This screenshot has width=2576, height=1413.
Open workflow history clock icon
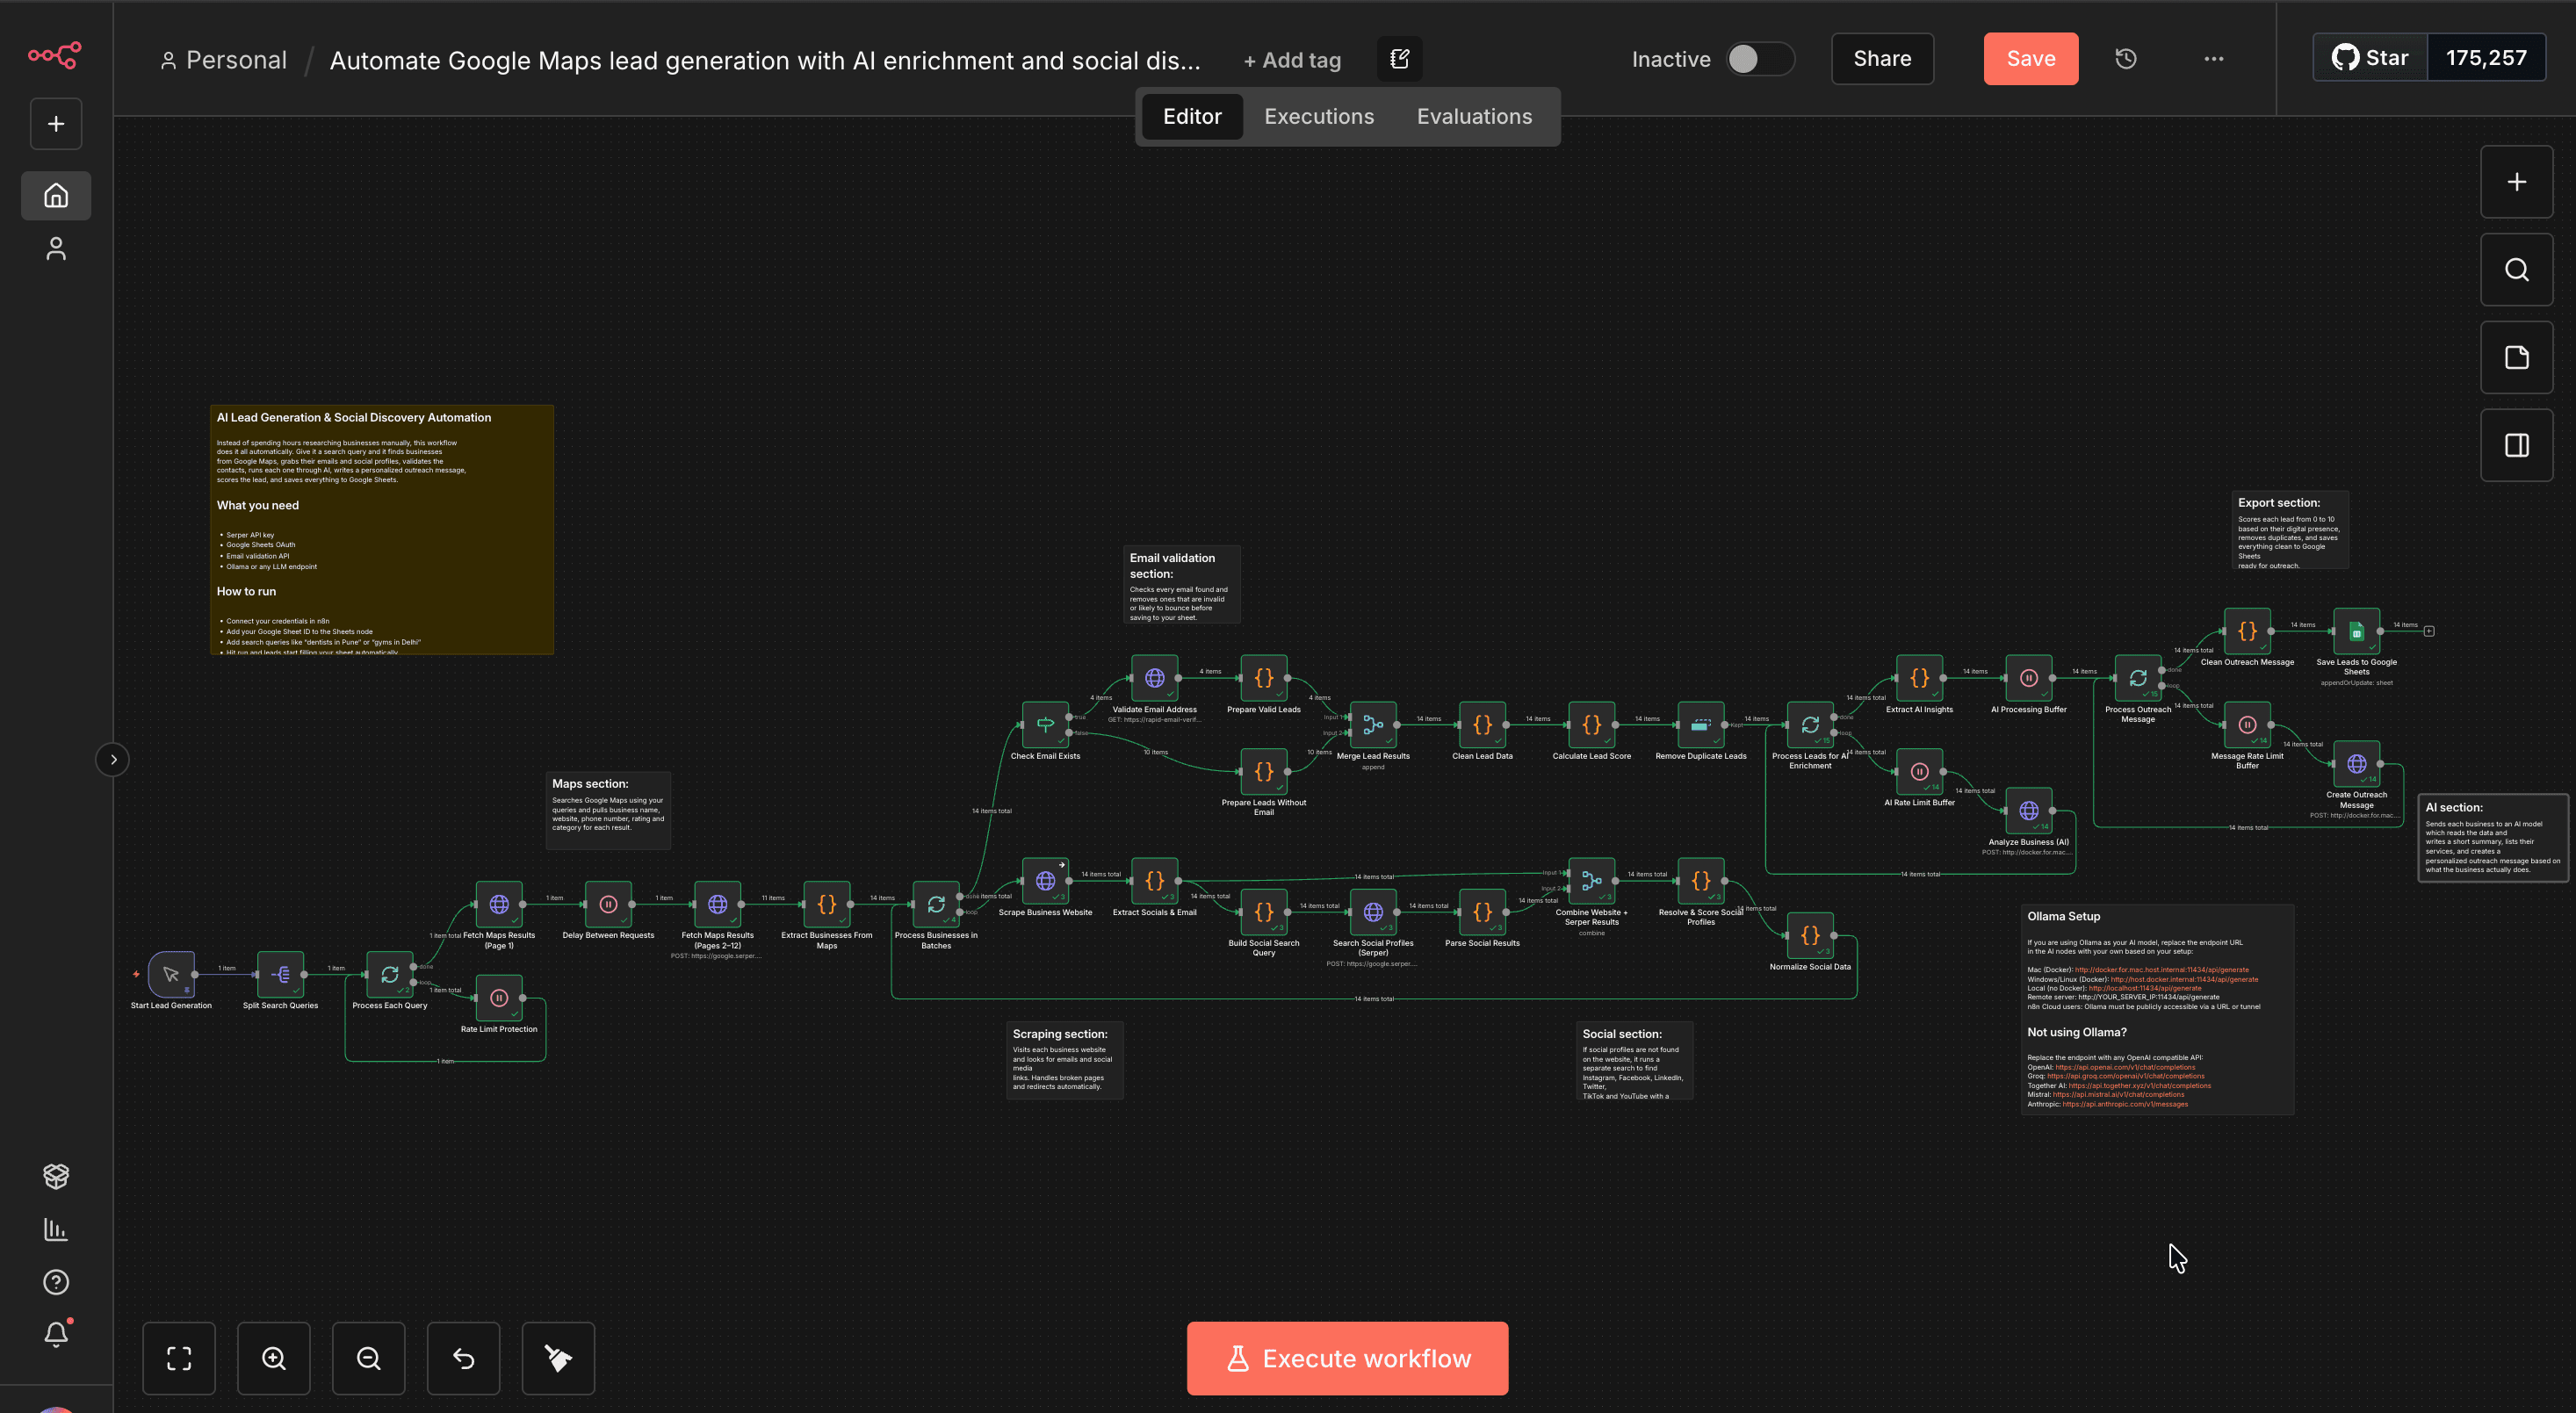pos(2126,59)
